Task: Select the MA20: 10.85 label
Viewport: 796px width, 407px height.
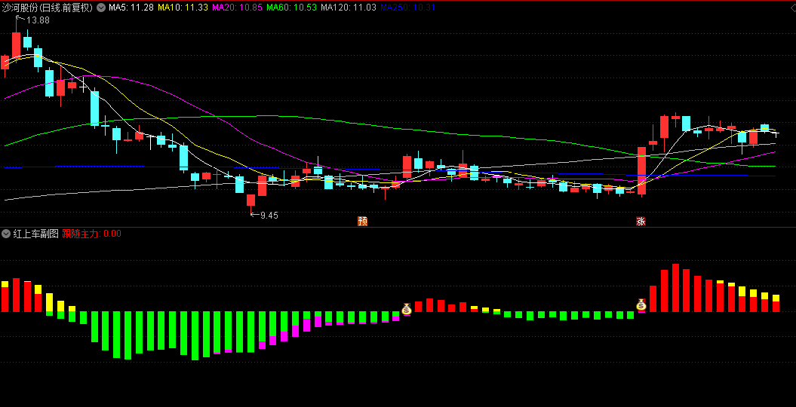Action: click(x=237, y=8)
